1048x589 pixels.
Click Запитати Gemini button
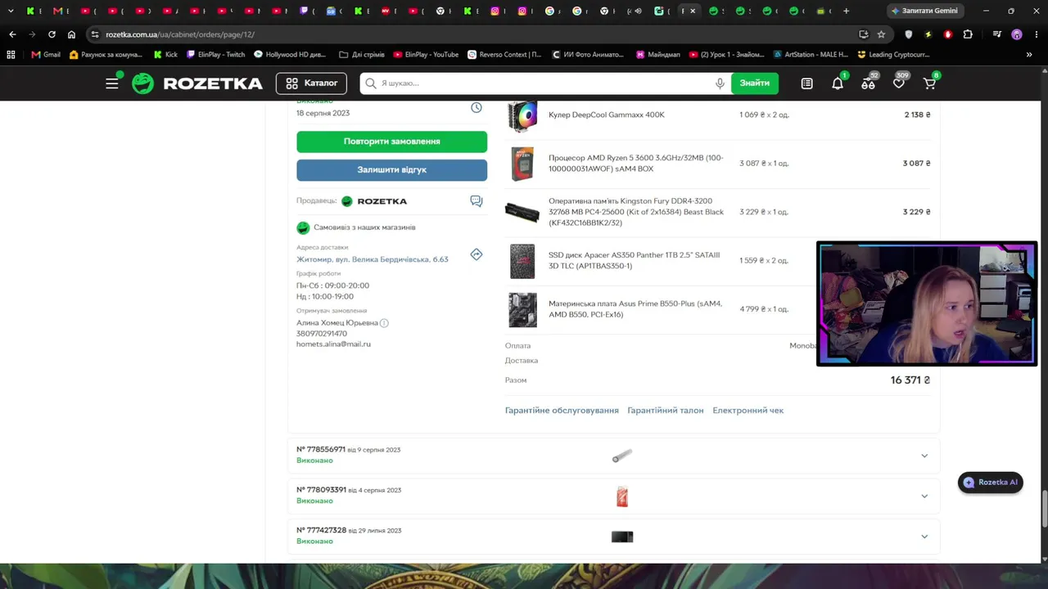924,11
